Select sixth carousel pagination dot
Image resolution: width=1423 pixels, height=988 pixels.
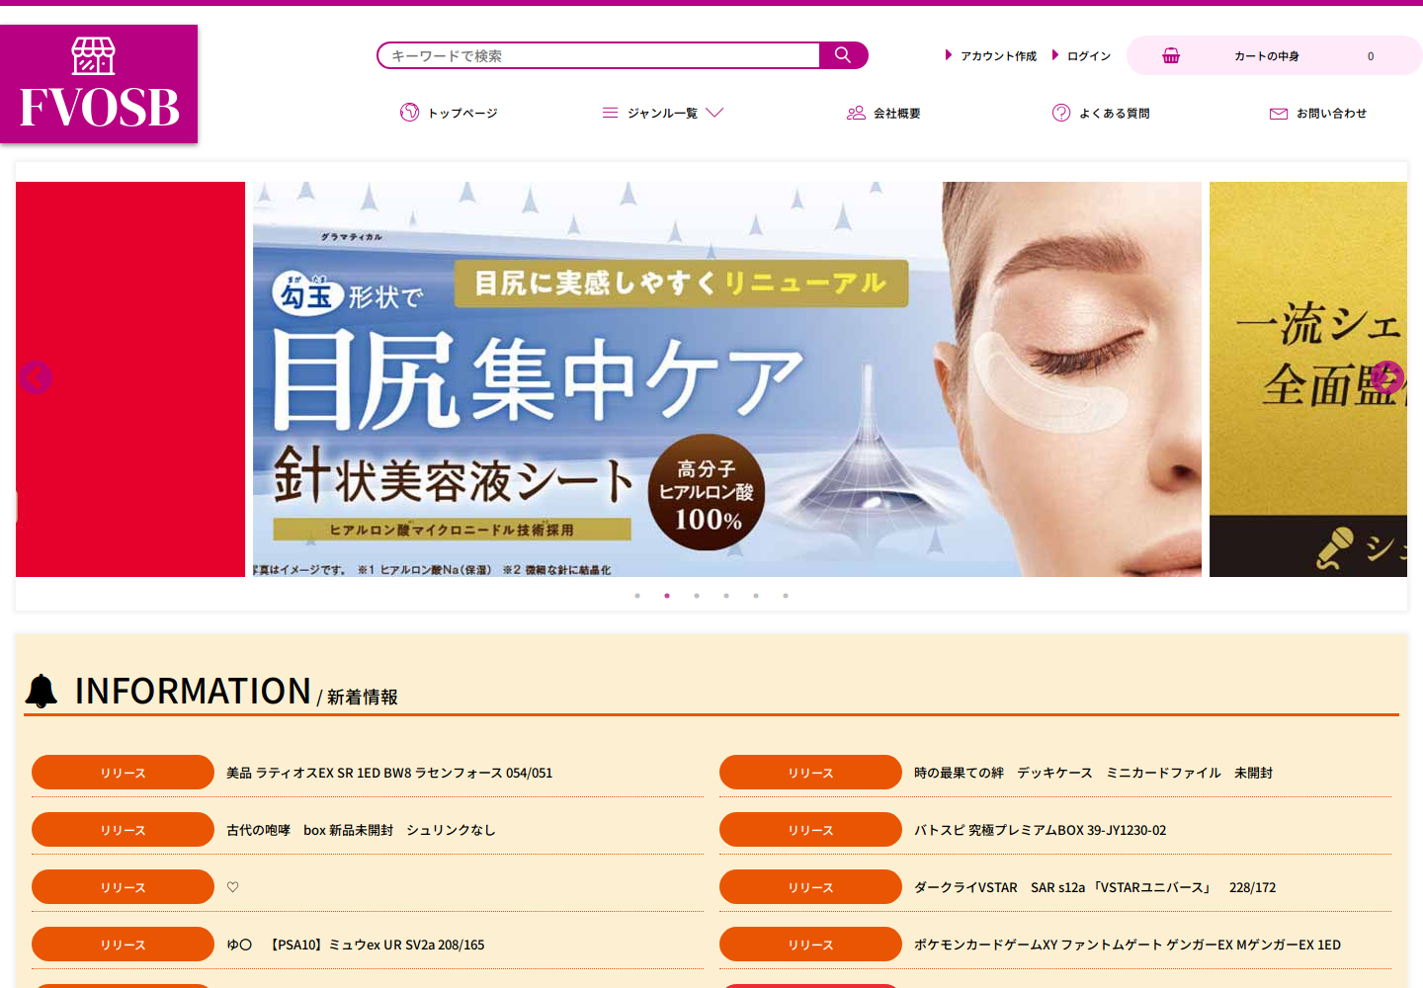coord(786,596)
